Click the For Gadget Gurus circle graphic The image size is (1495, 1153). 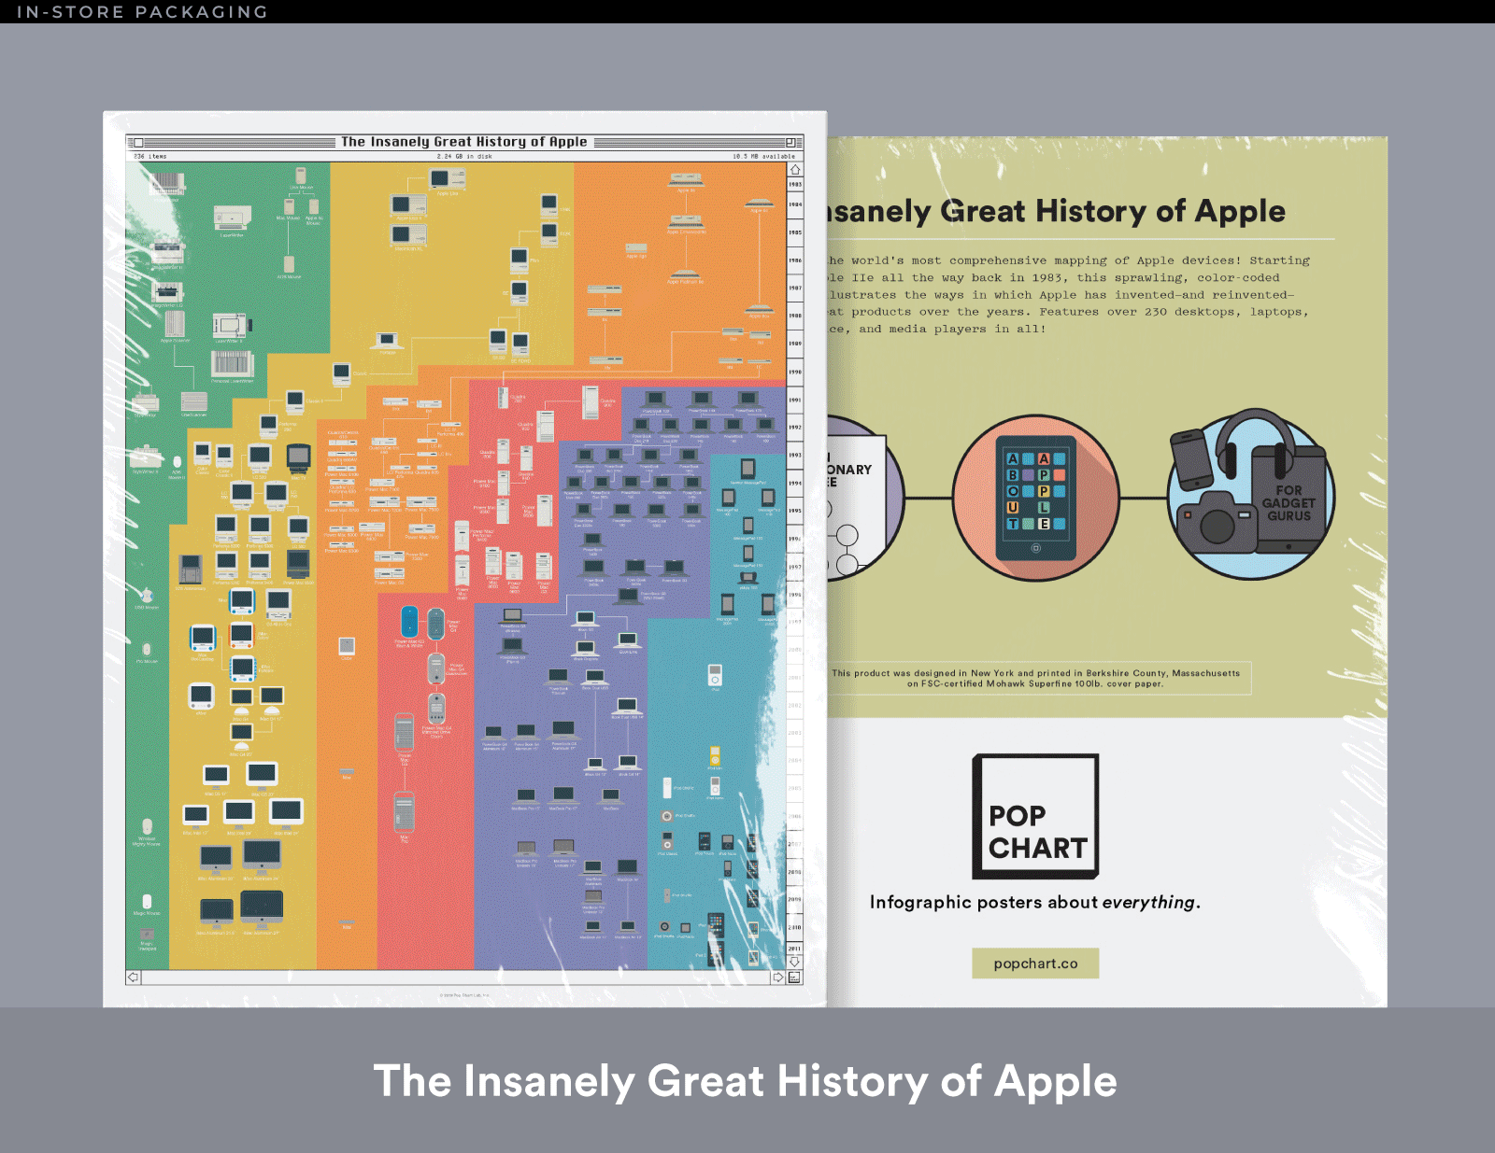1250,495
